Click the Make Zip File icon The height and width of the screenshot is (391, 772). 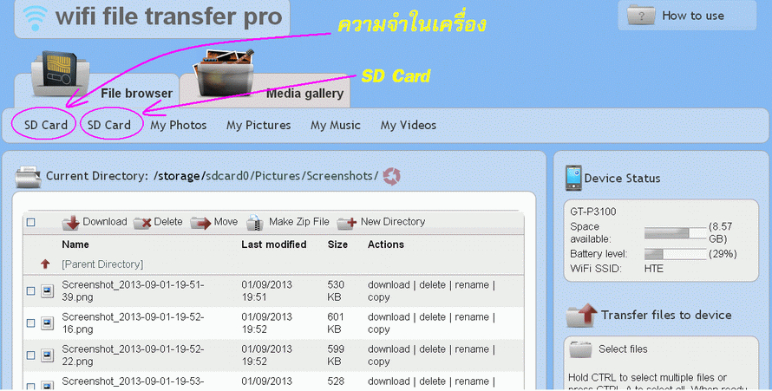pos(255,223)
